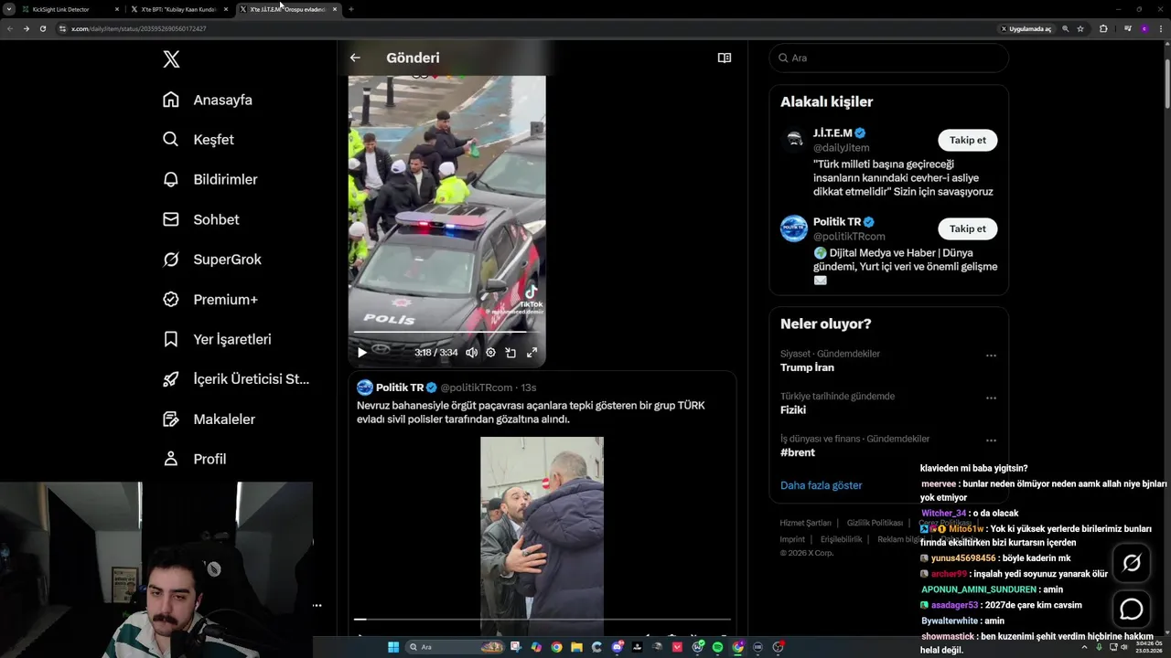
Task: Open Hizmet Şartları footer link
Action: point(805,523)
